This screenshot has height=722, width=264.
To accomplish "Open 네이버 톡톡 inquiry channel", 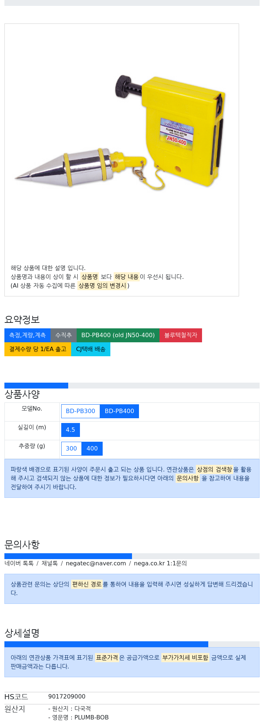I will pyautogui.click(x=19, y=563).
